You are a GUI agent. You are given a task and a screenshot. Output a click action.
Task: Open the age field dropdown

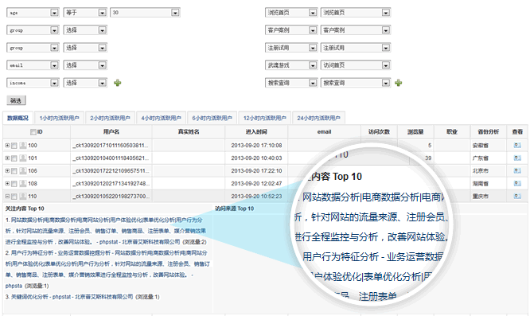tap(33, 13)
